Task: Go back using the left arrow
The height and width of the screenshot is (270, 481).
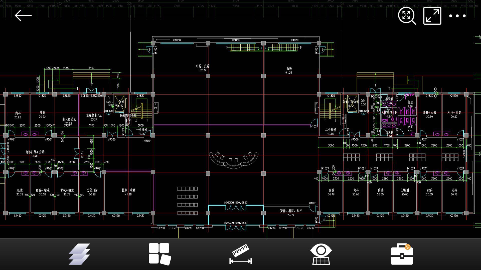Action: pyautogui.click(x=23, y=15)
